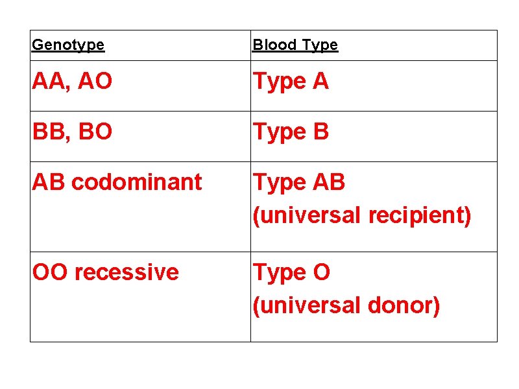Click the Type O text
519x389 pixels.
pyautogui.click(x=291, y=272)
